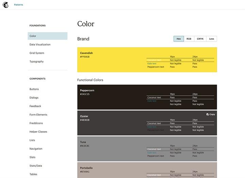Click the copy icon on the Oyster swatch
245x178 pixels.
208,114
